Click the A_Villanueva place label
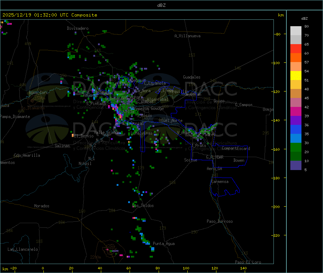Viewport: 323px width, 273px height. click(x=187, y=36)
